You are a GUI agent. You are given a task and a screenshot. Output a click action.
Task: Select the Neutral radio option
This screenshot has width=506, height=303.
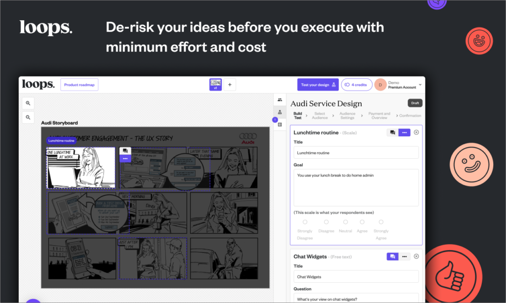pos(345,222)
